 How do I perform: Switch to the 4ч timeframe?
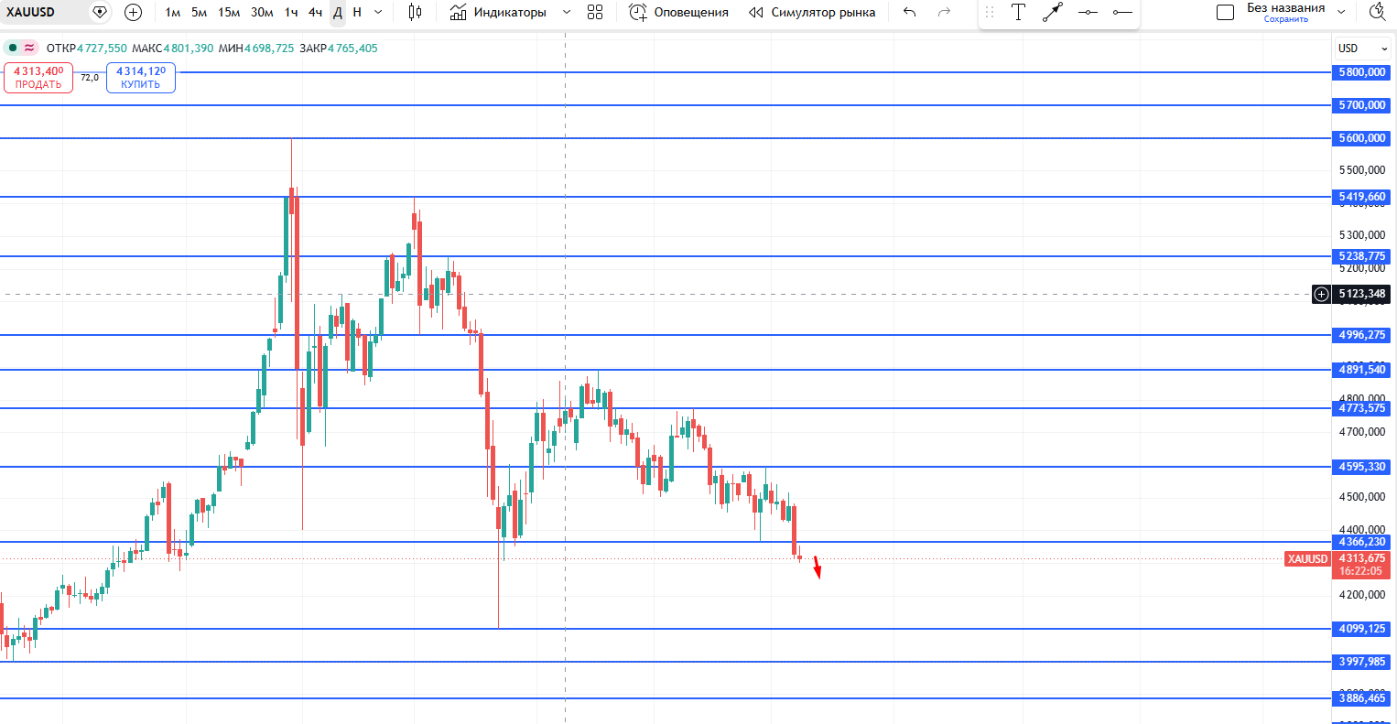coord(315,12)
